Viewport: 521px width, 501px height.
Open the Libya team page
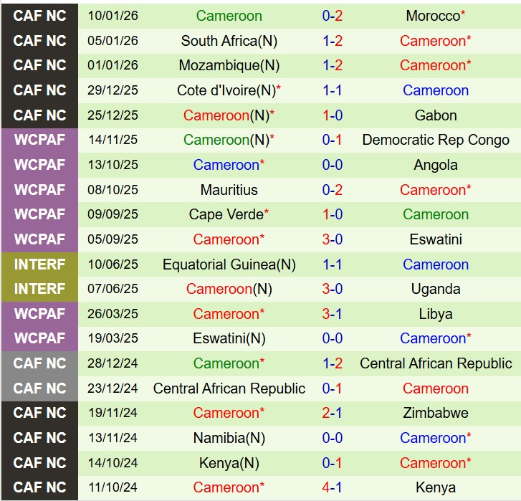[x=435, y=314]
